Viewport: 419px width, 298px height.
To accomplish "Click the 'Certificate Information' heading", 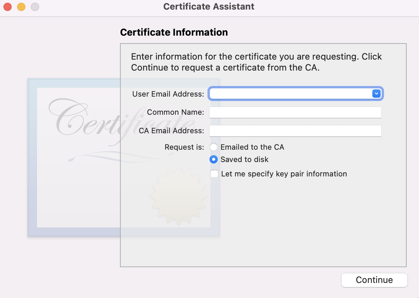I will [174, 32].
